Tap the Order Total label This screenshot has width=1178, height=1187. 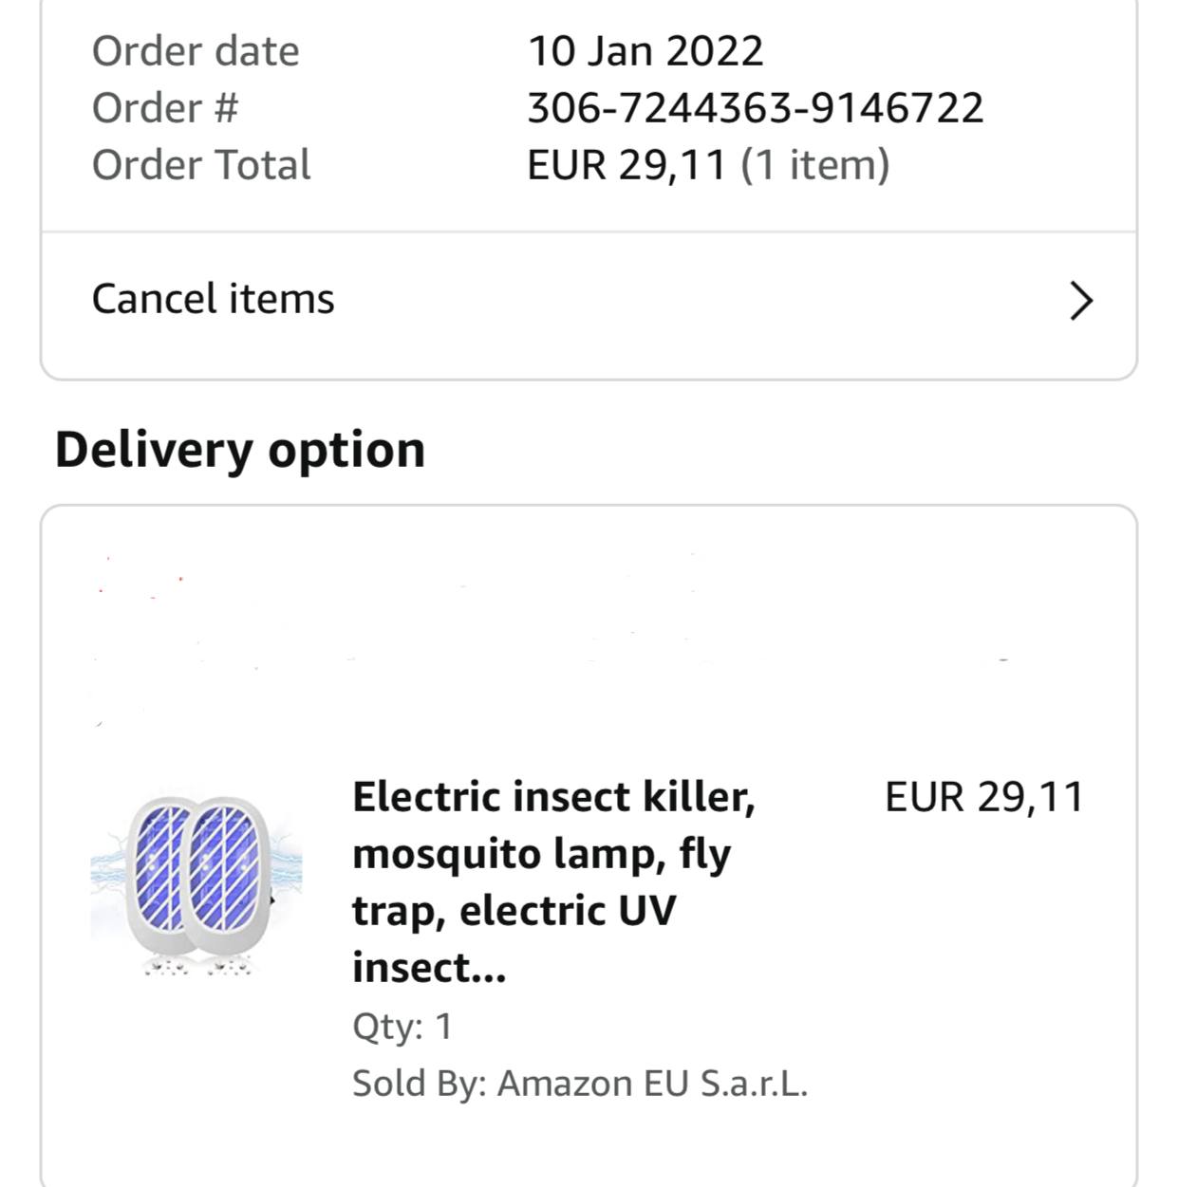tap(201, 165)
